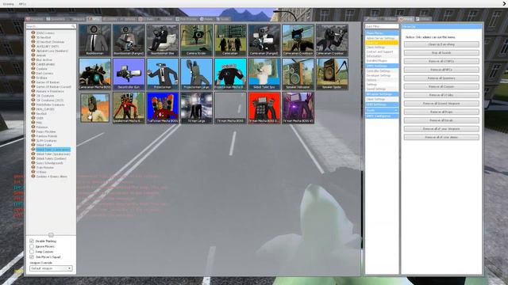508x285 pixels.
Task: Collapse the Weapon Settings section header
Action: (382, 94)
